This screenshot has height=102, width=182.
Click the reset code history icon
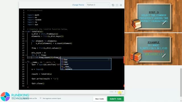(x=113, y=5)
